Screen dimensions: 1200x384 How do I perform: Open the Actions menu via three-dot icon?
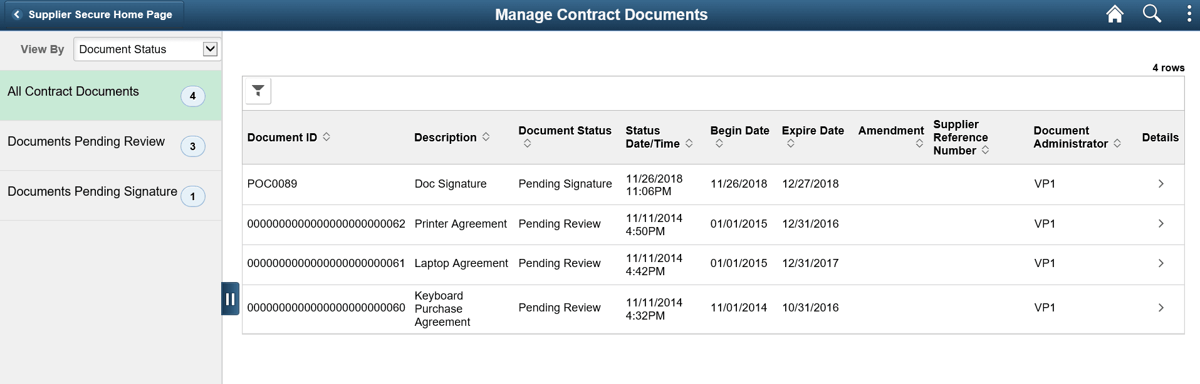1189,13
